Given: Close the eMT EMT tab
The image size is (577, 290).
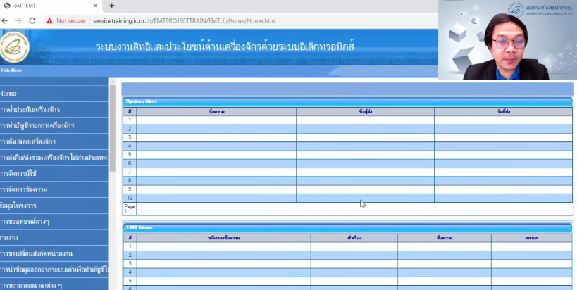Looking at the screenshot, I should (95, 6).
